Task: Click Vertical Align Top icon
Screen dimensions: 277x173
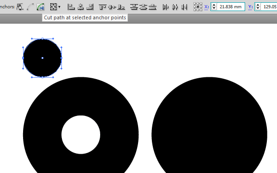Action: [102, 7]
